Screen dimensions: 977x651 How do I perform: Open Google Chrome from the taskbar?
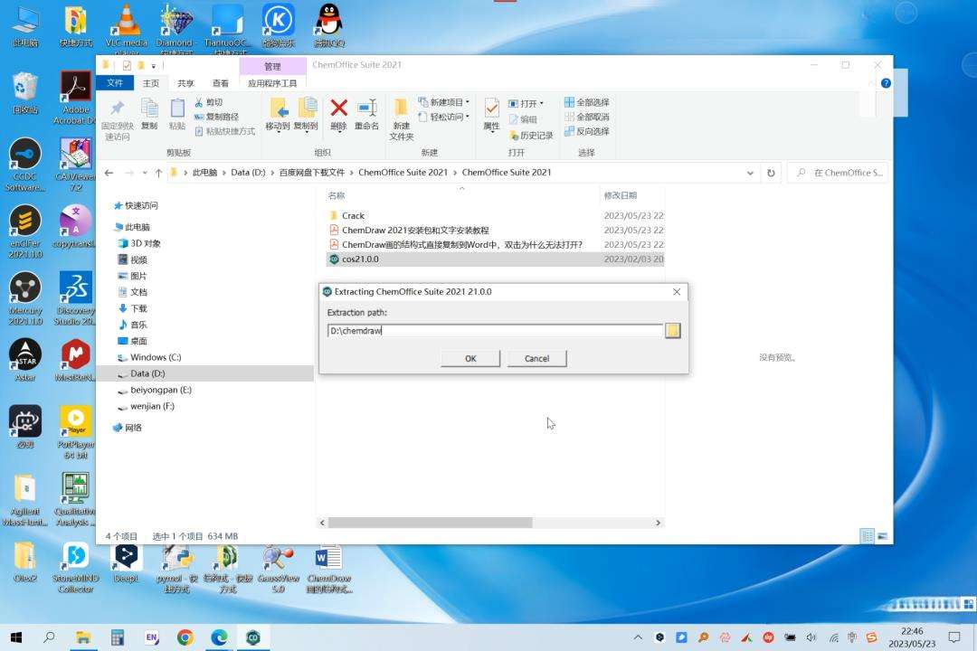point(185,637)
